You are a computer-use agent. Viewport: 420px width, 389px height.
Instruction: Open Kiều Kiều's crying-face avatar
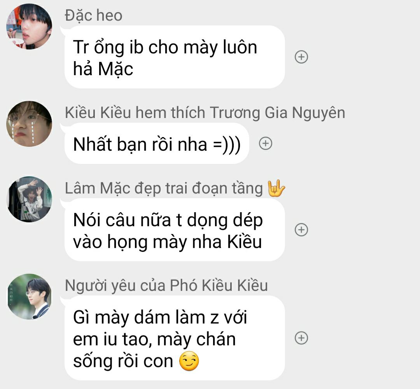pos(29,124)
